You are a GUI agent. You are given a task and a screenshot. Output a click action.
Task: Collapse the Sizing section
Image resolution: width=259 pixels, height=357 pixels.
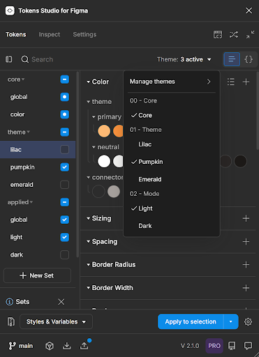[x=99, y=218]
